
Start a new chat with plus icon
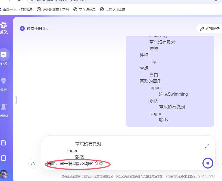tap(22, 28)
